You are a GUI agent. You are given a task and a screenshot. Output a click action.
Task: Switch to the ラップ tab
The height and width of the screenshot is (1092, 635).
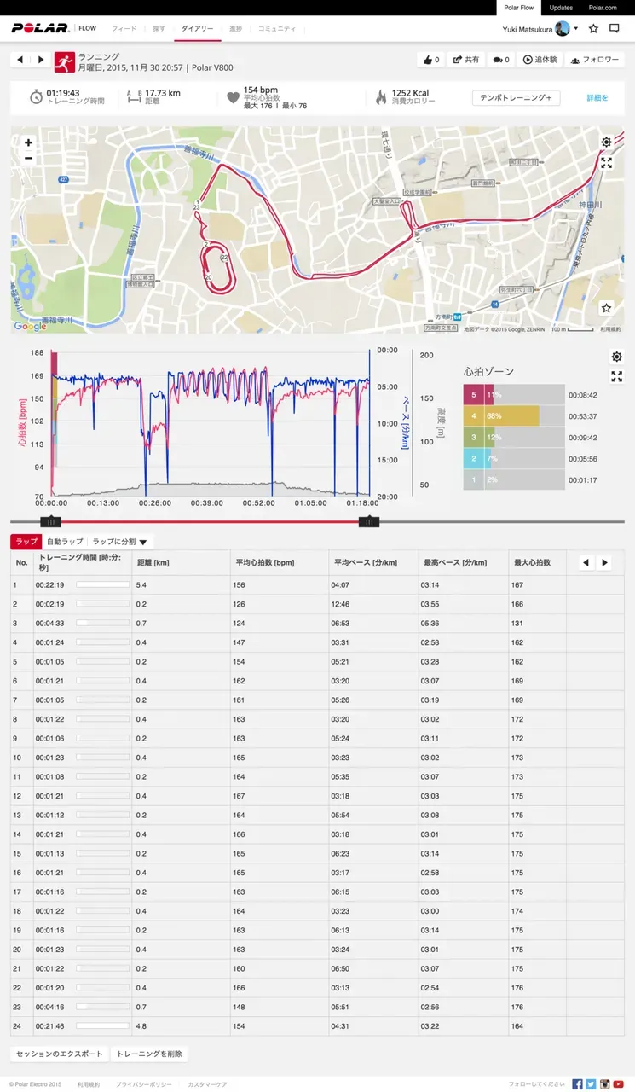tap(26, 542)
